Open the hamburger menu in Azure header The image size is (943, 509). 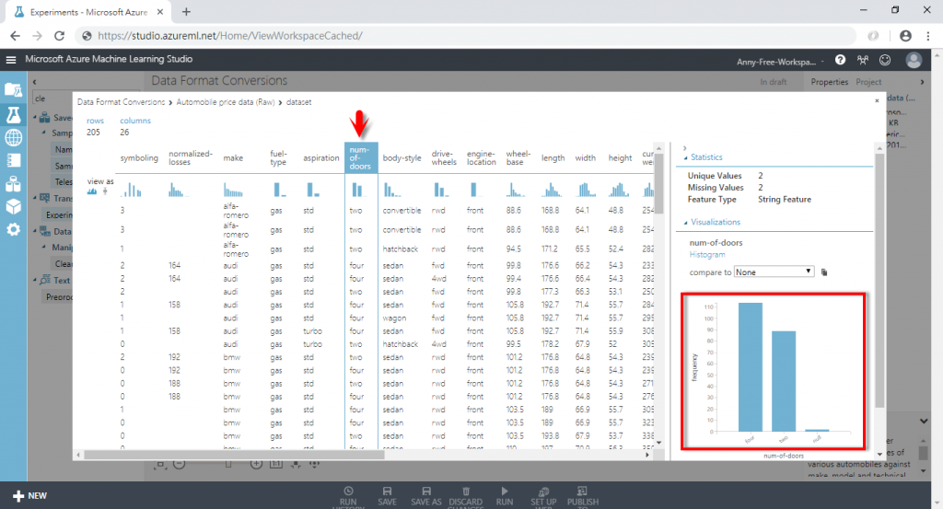pyautogui.click(x=11, y=60)
